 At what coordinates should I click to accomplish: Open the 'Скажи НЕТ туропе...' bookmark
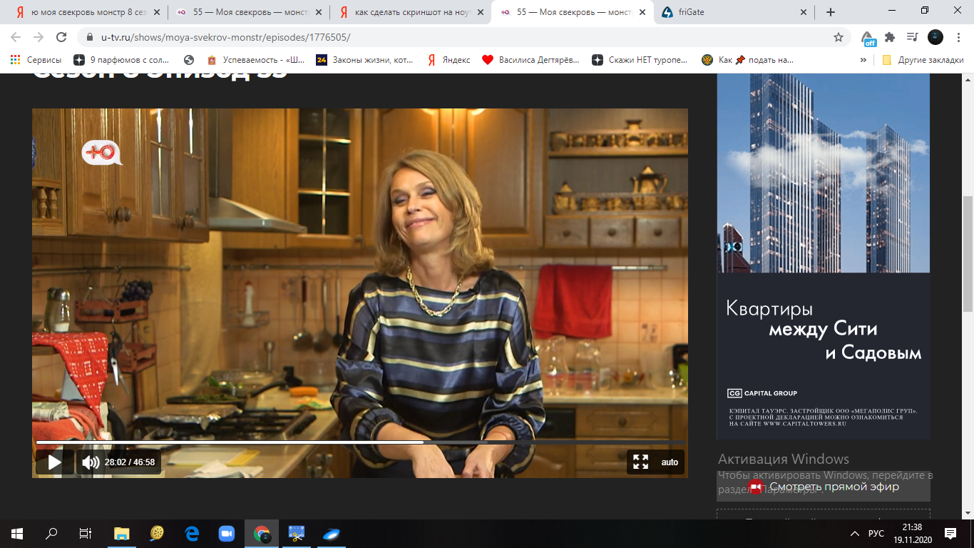click(x=640, y=60)
